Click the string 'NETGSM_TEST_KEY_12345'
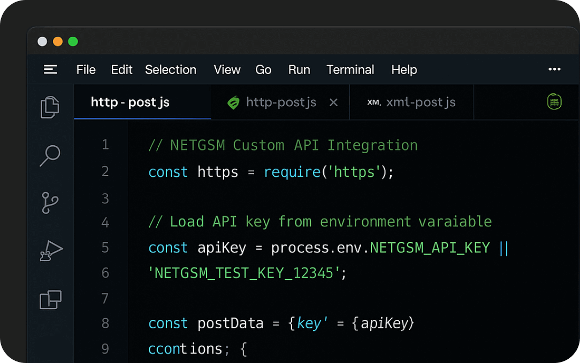The width and height of the screenshot is (580, 363). [x=244, y=273]
